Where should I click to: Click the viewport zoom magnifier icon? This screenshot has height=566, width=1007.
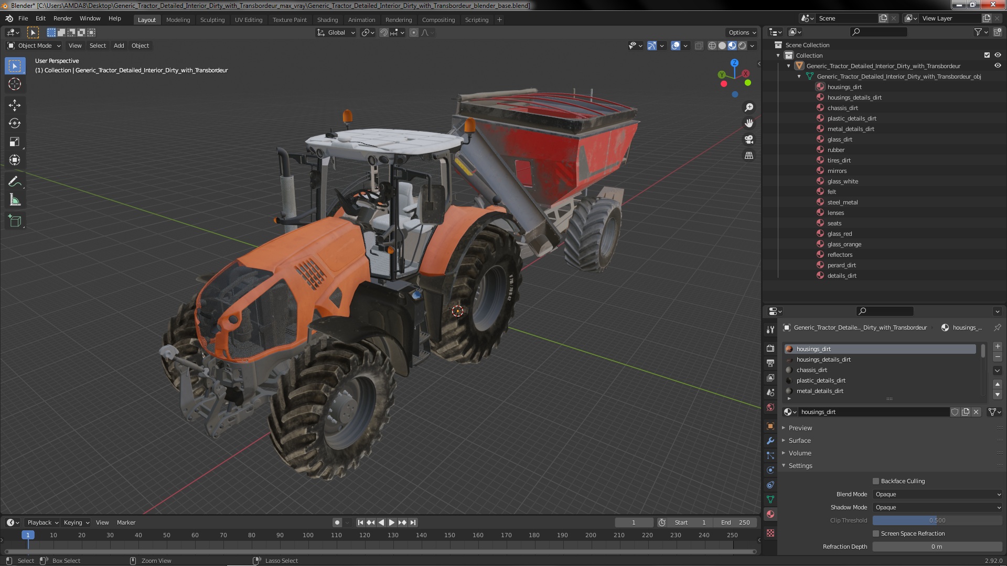tap(749, 107)
